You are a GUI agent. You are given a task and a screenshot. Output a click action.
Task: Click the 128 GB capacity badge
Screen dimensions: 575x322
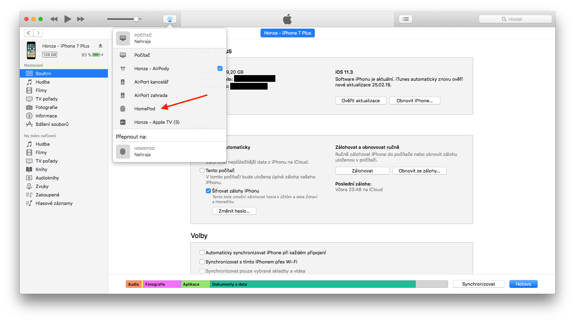(50, 55)
